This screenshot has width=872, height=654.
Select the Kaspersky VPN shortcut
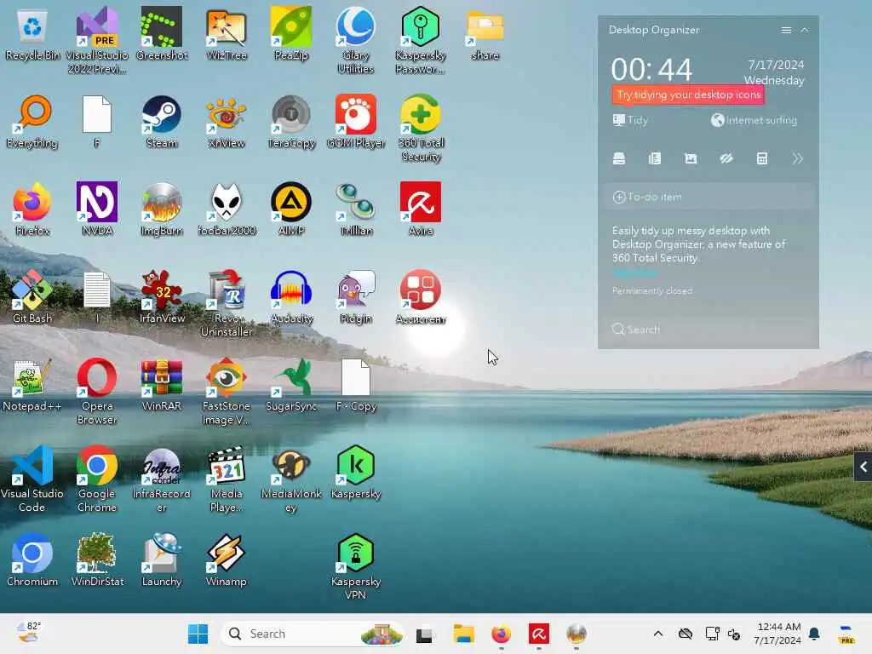click(x=356, y=566)
